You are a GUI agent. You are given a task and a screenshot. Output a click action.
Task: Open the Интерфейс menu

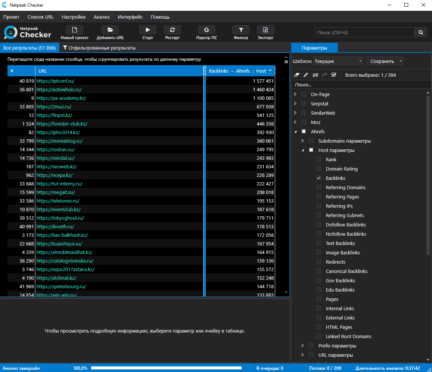(130, 17)
